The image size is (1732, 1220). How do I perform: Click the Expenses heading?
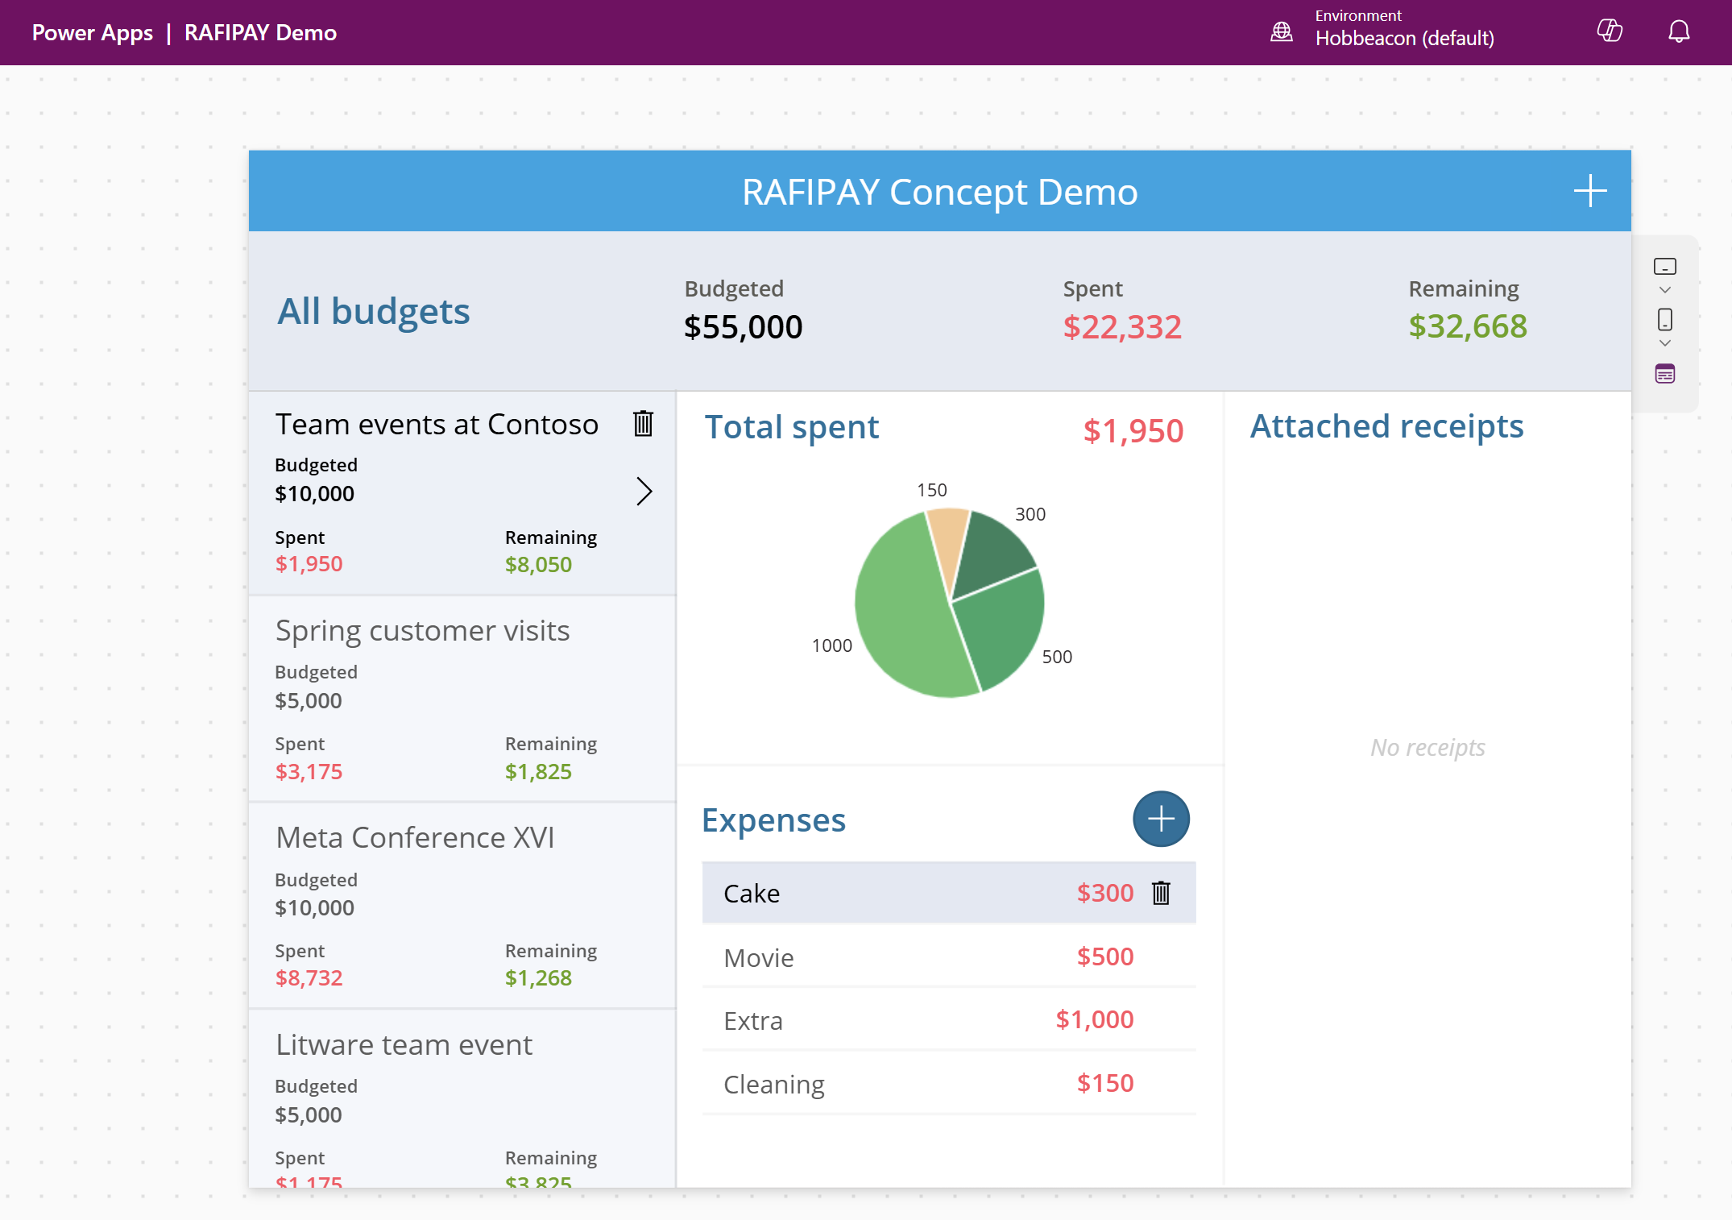773,820
